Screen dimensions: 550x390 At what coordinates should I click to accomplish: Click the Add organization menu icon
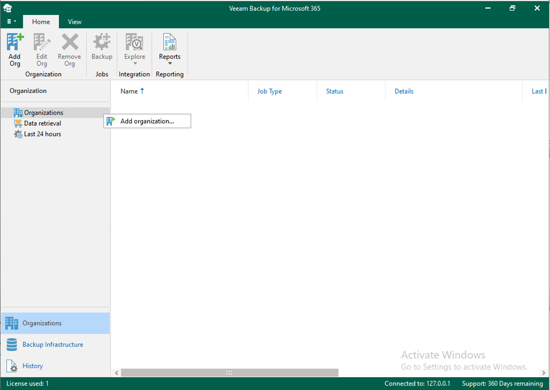tap(111, 121)
